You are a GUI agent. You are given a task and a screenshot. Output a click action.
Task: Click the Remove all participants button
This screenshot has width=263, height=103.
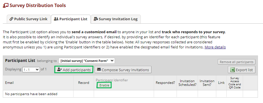[237, 62]
